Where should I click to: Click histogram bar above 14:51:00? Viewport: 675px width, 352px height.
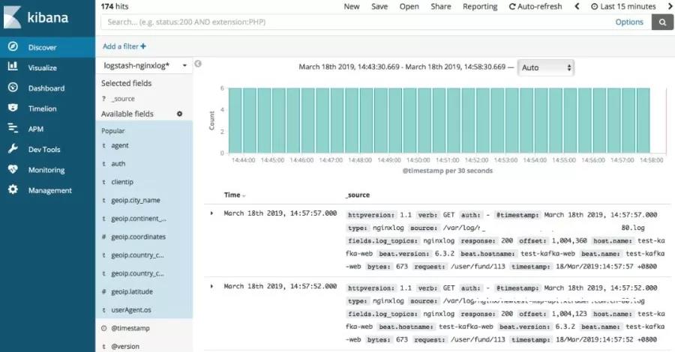point(453,121)
